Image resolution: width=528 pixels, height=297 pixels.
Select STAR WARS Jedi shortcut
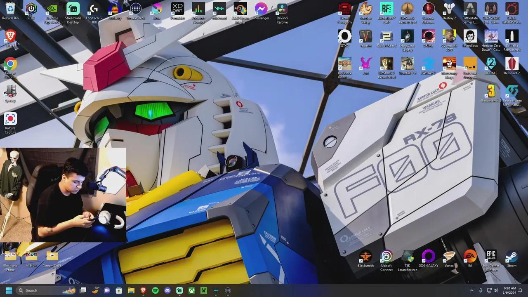click(x=491, y=13)
